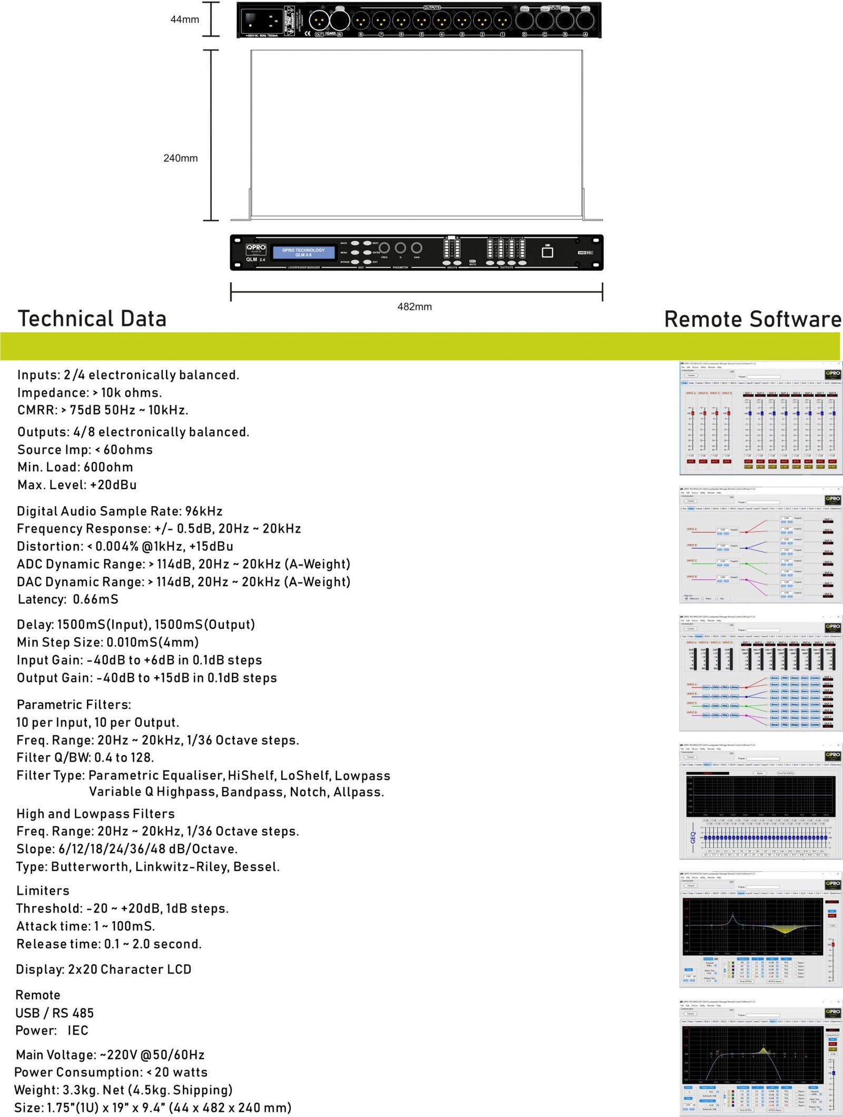Viewport: 843px width, 1117px height.
Task: Open the input PEQ curve screenshot
Action: [x=760, y=930]
